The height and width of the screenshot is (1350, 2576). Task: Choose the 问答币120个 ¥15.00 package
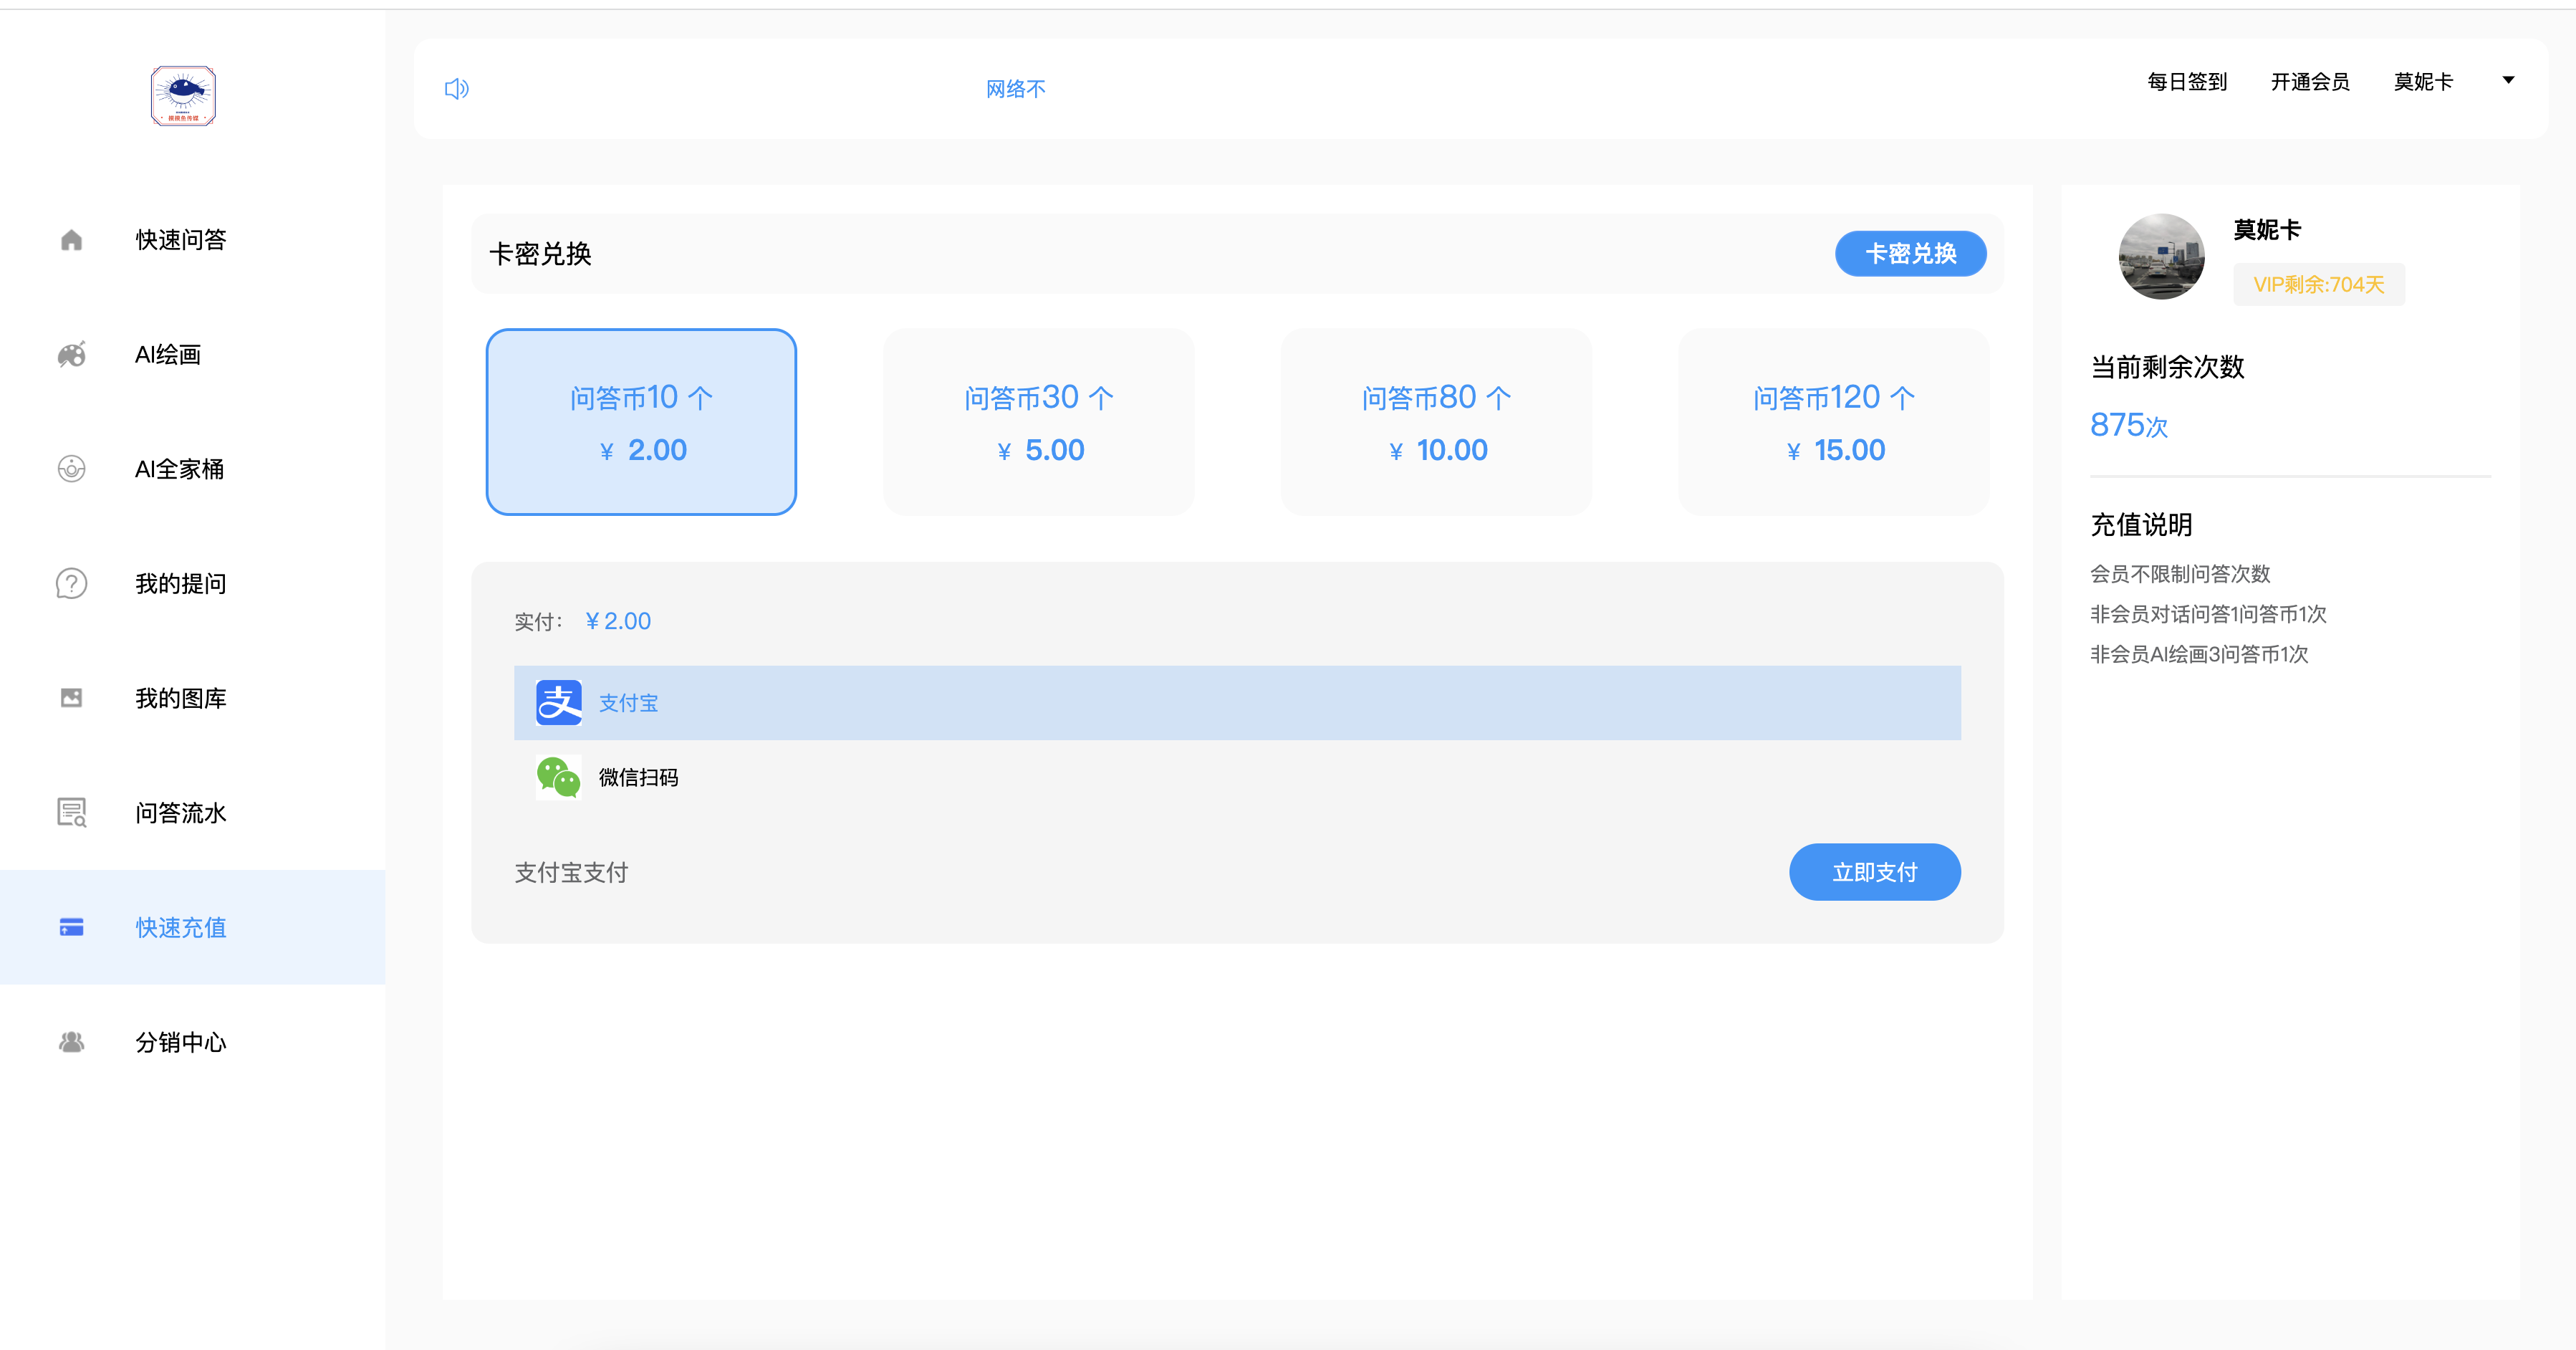coord(1833,422)
